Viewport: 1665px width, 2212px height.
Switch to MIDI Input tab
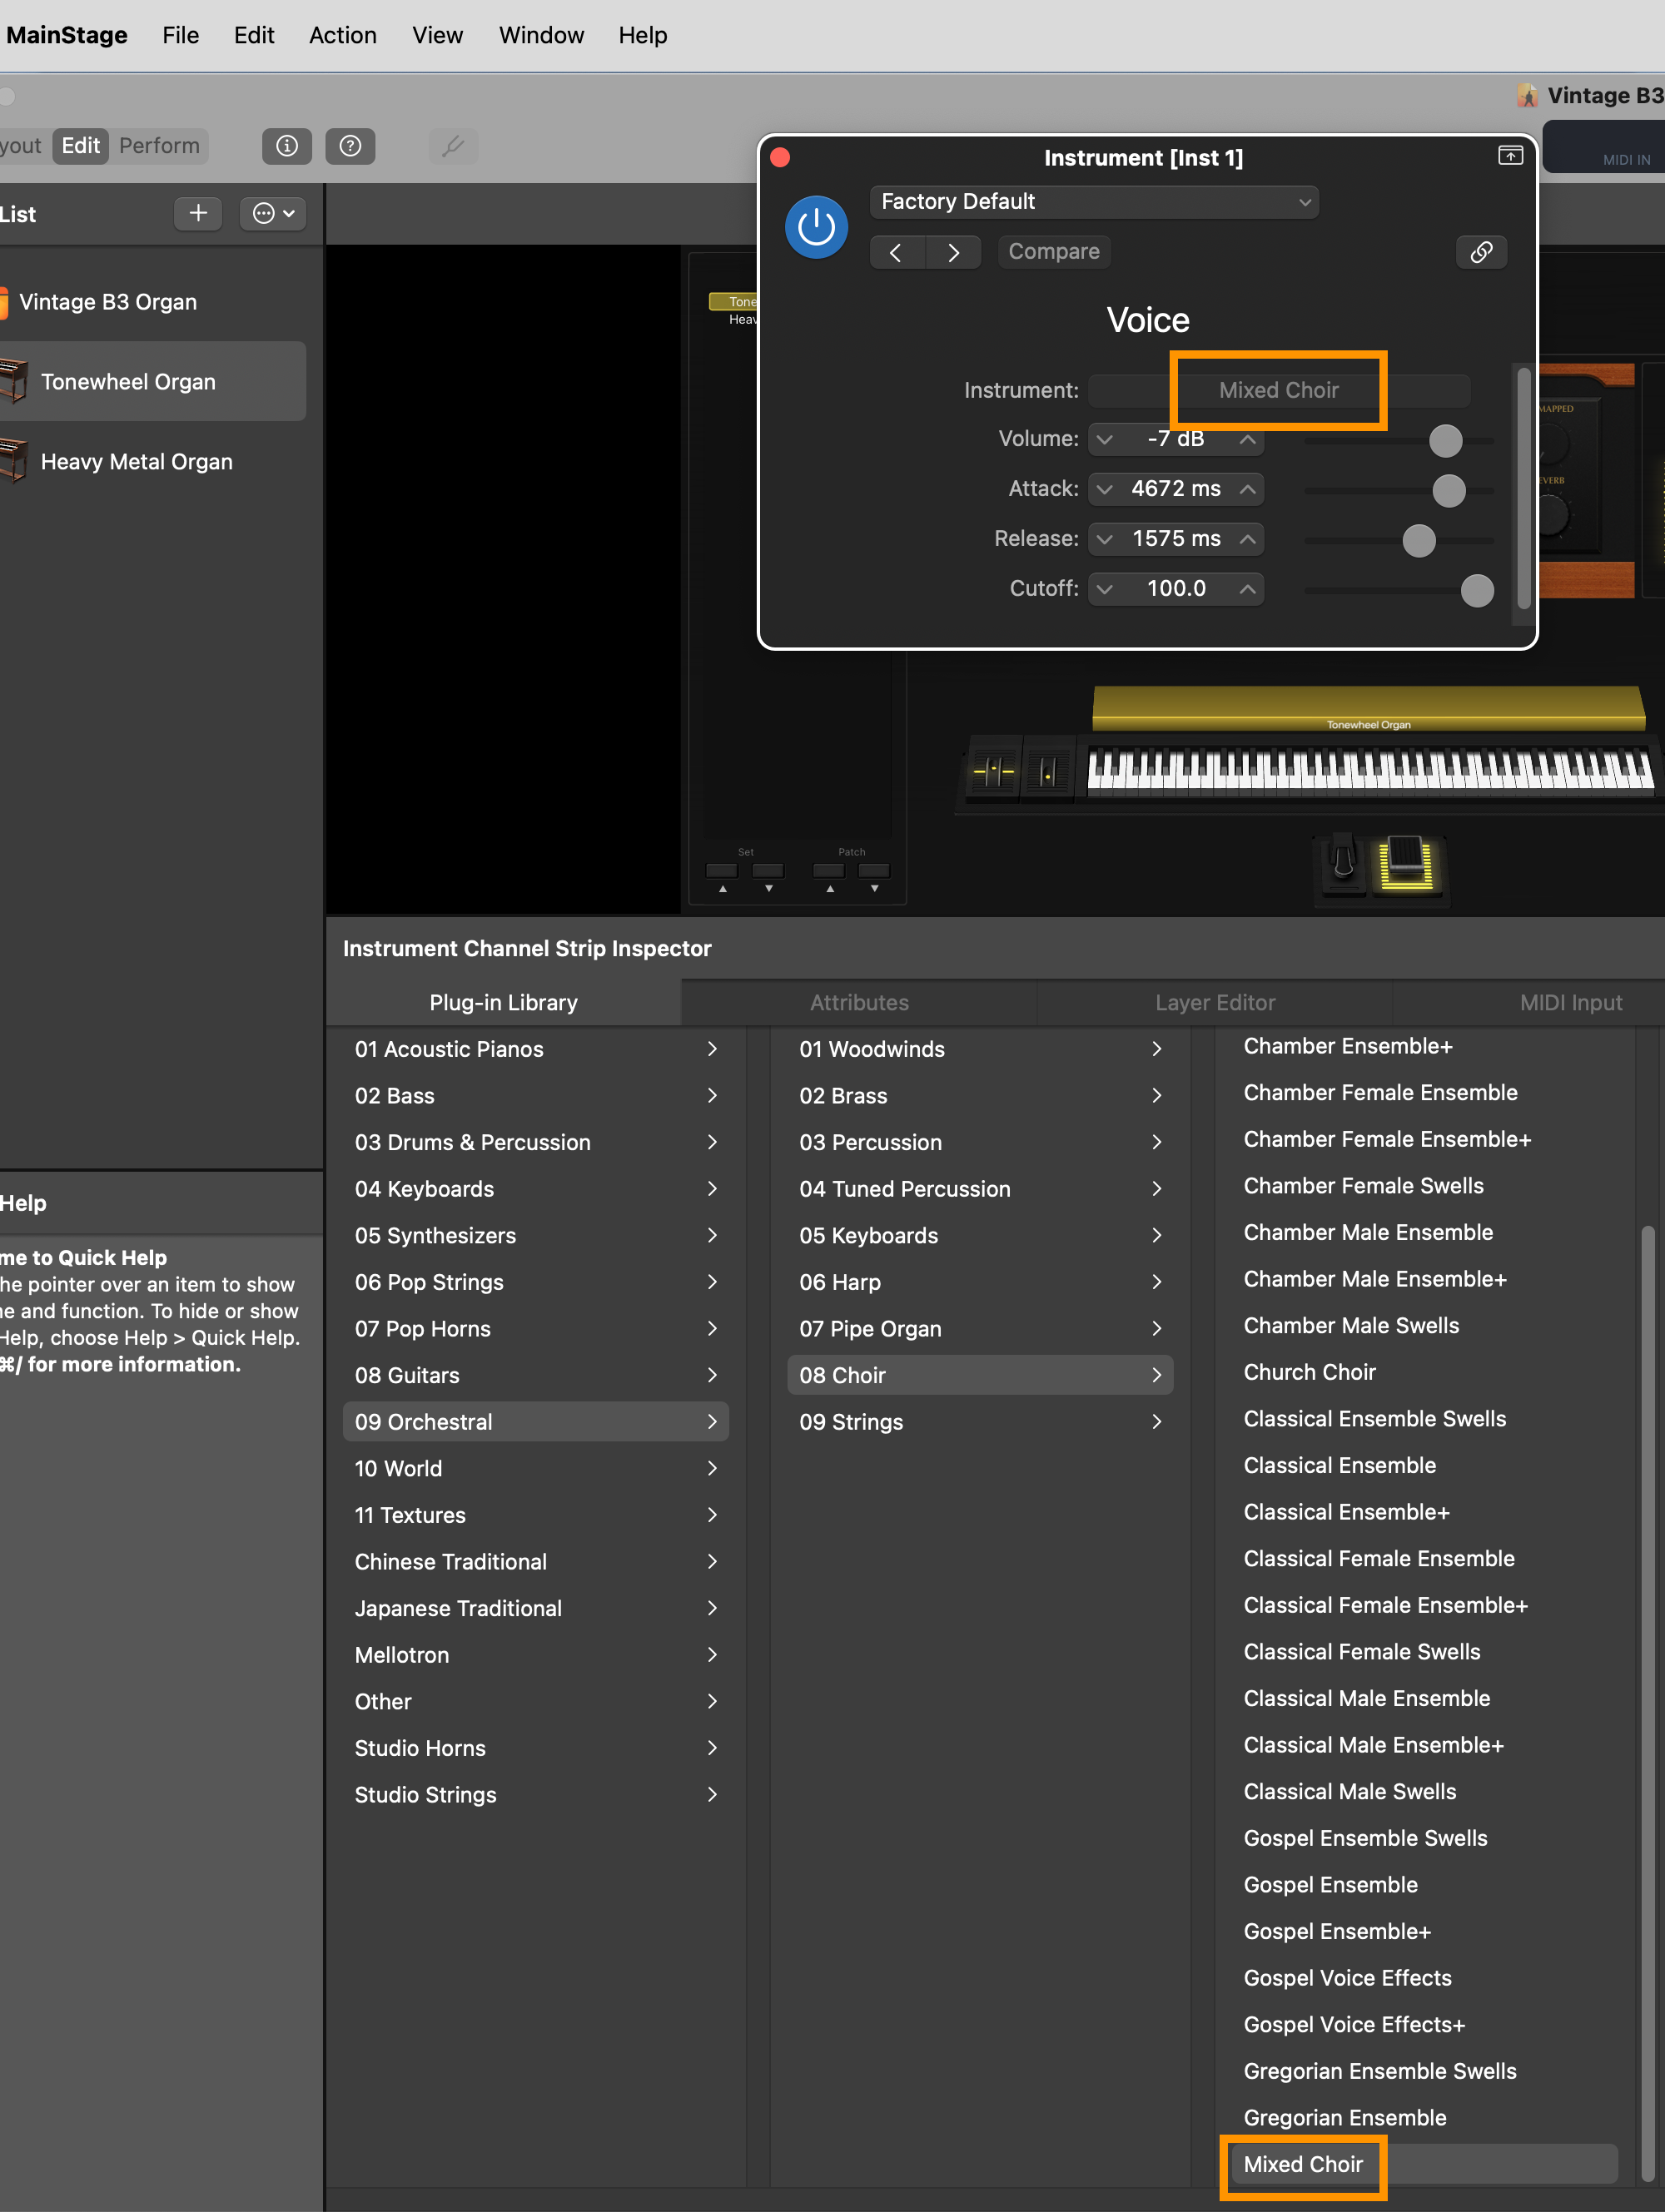click(x=1571, y=1002)
